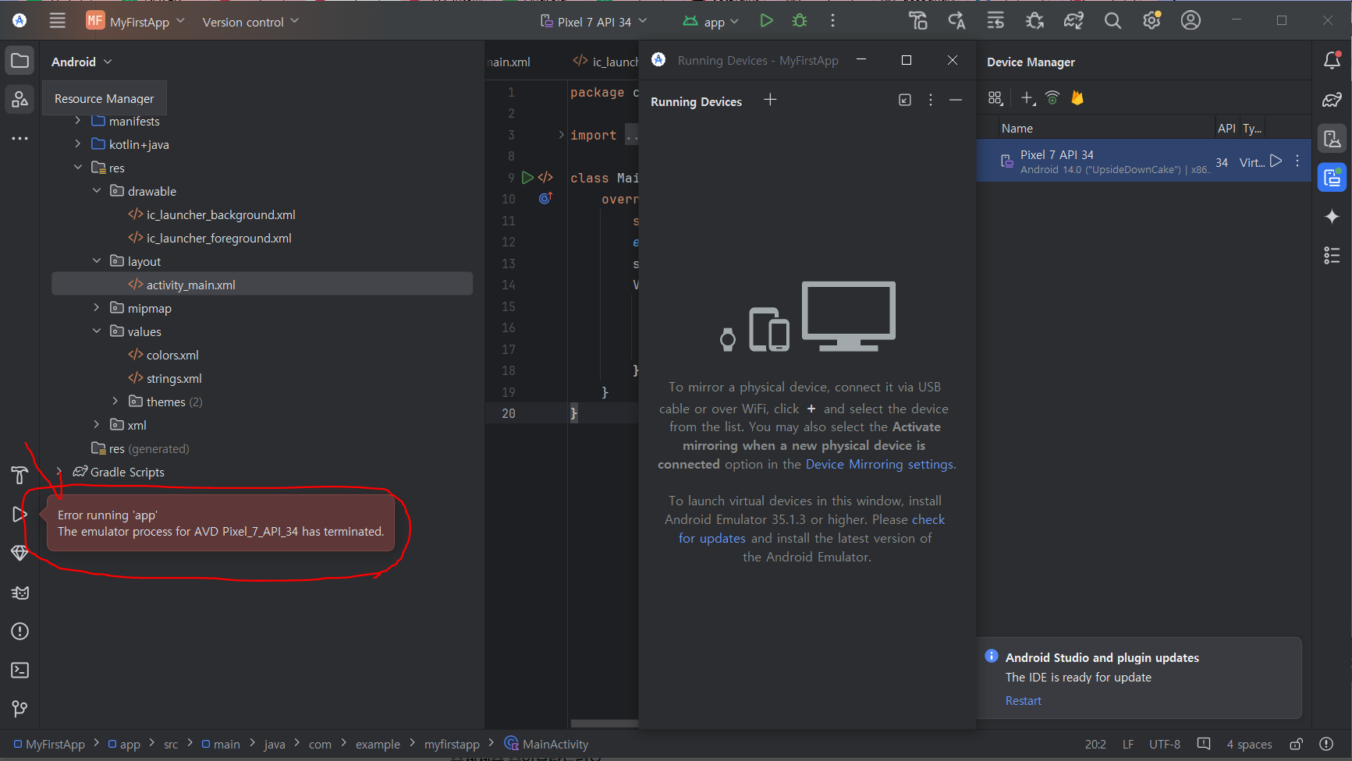Open the Android project view dropdown
The height and width of the screenshot is (761, 1352).
(82, 62)
